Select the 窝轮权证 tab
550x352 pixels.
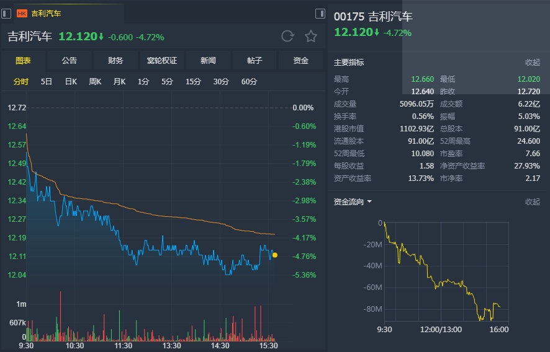(x=162, y=61)
